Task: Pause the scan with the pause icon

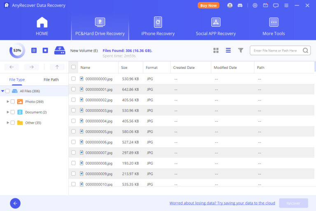Action: point(34,50)
